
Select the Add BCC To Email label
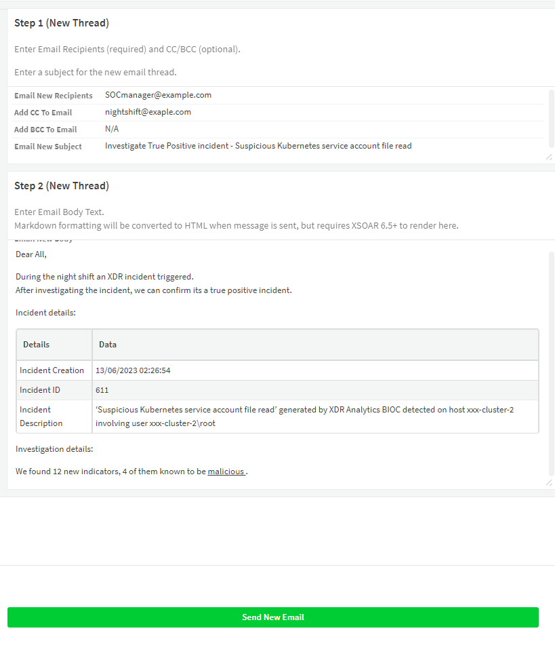45,130
